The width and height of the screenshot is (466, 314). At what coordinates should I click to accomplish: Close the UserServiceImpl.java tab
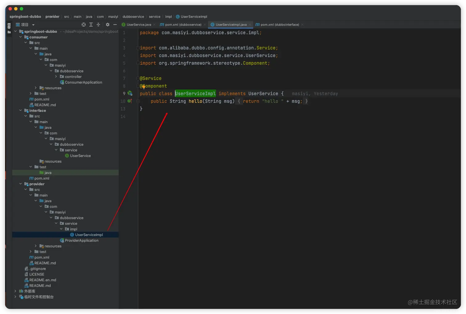coord(250,25)
